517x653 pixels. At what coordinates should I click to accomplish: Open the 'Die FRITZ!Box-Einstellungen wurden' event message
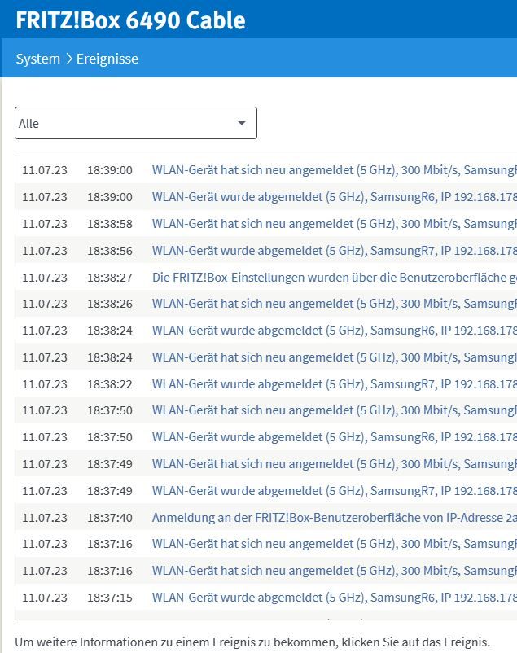(x=334, y=278)
